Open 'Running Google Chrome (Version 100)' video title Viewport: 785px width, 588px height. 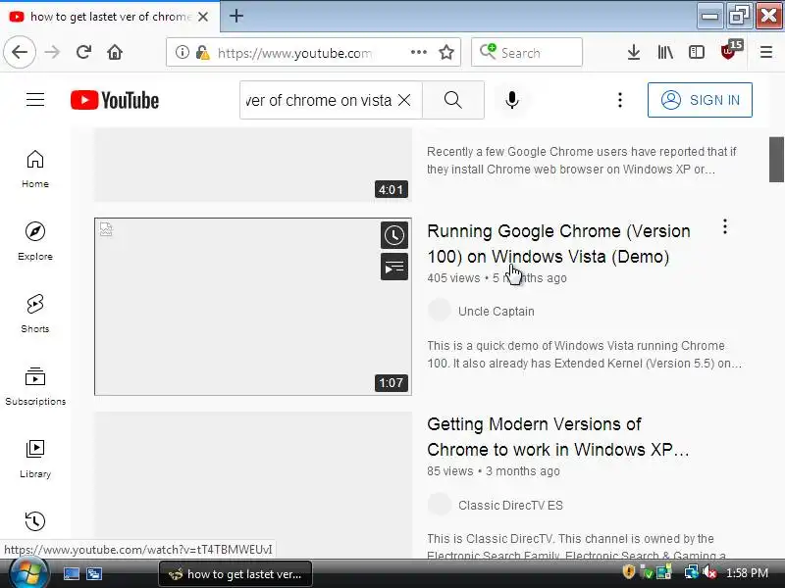(x=558, y=243)
